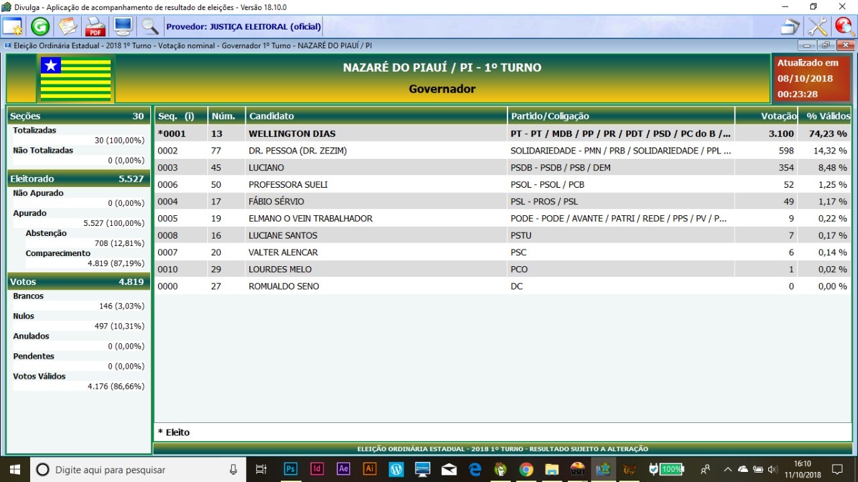Select the LUCIANO candidate row
The height and width of the screenshot is (482, 858).
(x=503, y=168)
